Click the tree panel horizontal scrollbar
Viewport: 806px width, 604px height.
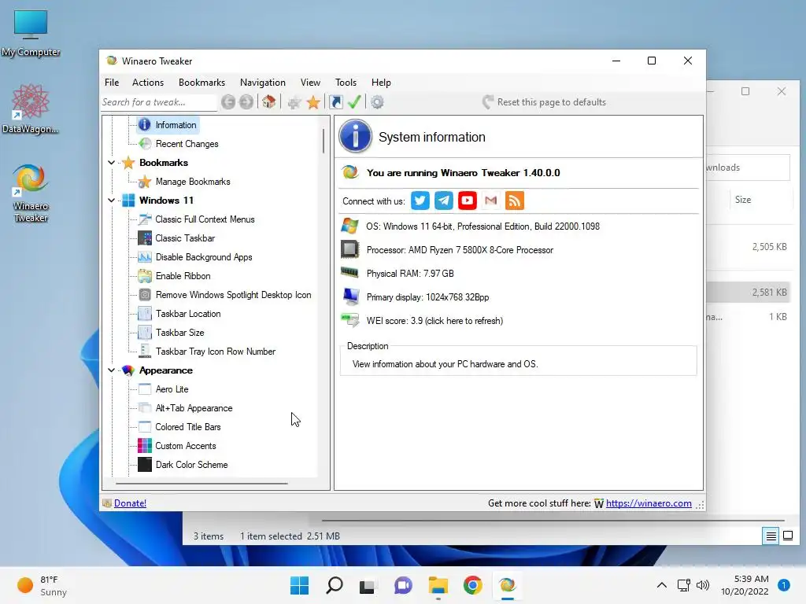coord(201,484)
